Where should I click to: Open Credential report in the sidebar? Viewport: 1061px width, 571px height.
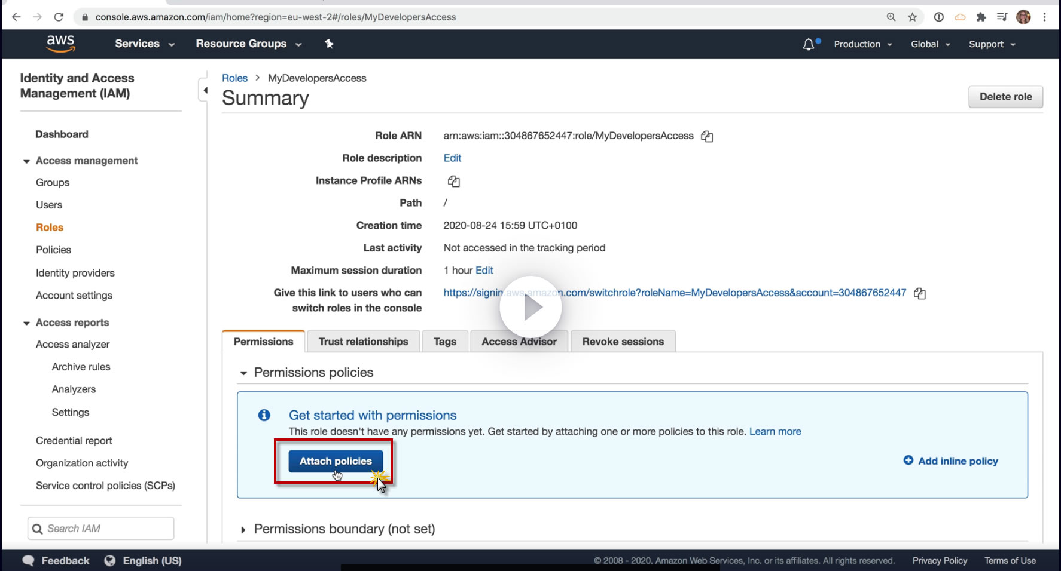pos(74,441)
